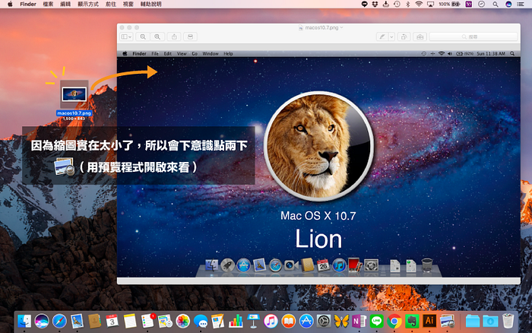532x333 pixels.
Task: Switch to Preview via its Dock icon
Action: click(448, 321)
